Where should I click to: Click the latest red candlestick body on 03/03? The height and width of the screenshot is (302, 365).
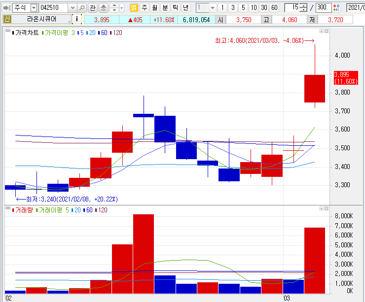tap(315, 89)
